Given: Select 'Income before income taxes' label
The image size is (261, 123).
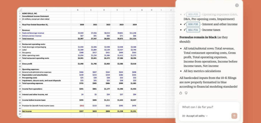Looking at the screenshot, I should 34,100.
